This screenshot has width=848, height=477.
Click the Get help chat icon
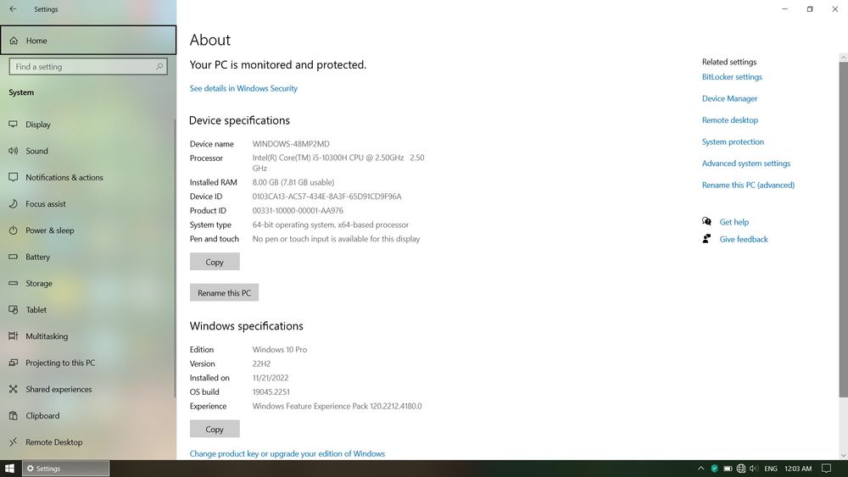point(706,221)
